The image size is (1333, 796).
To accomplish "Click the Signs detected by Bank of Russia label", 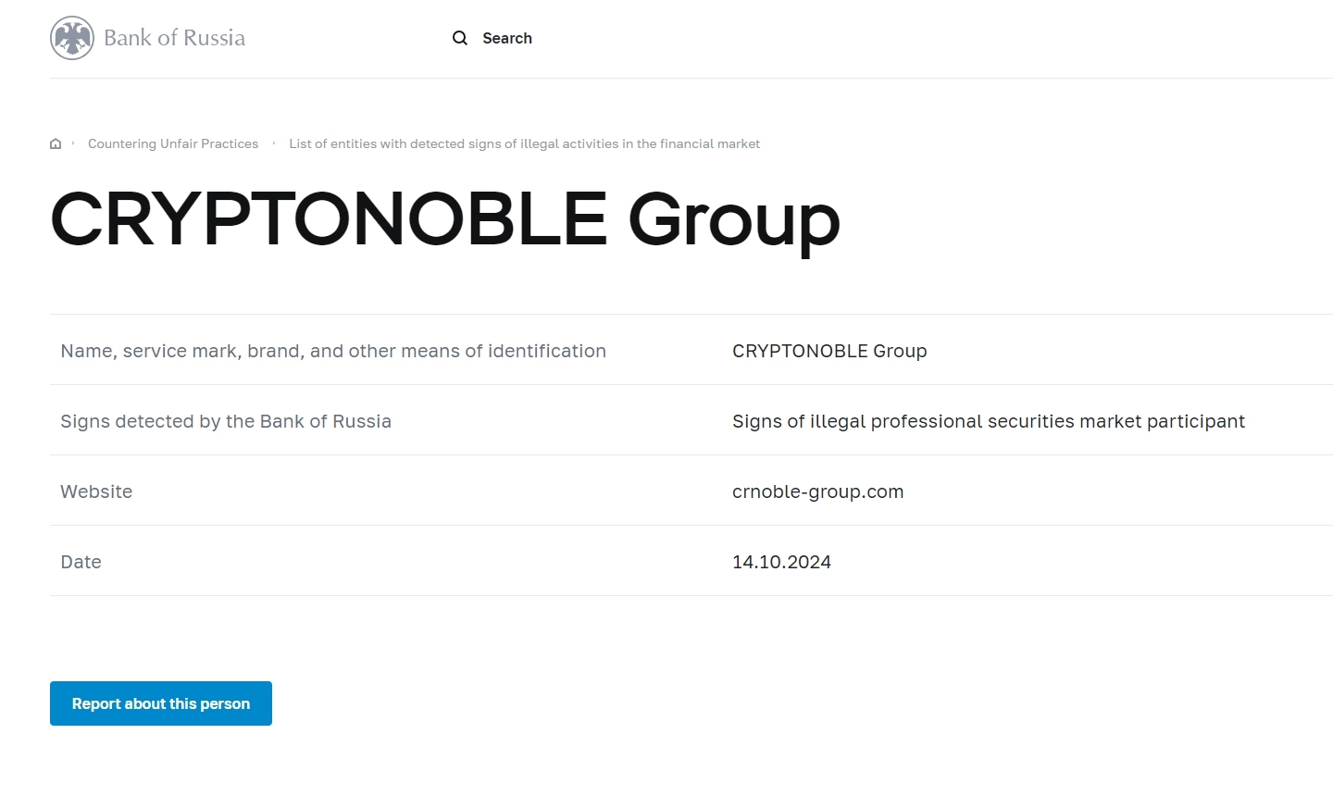I will 226,421.
